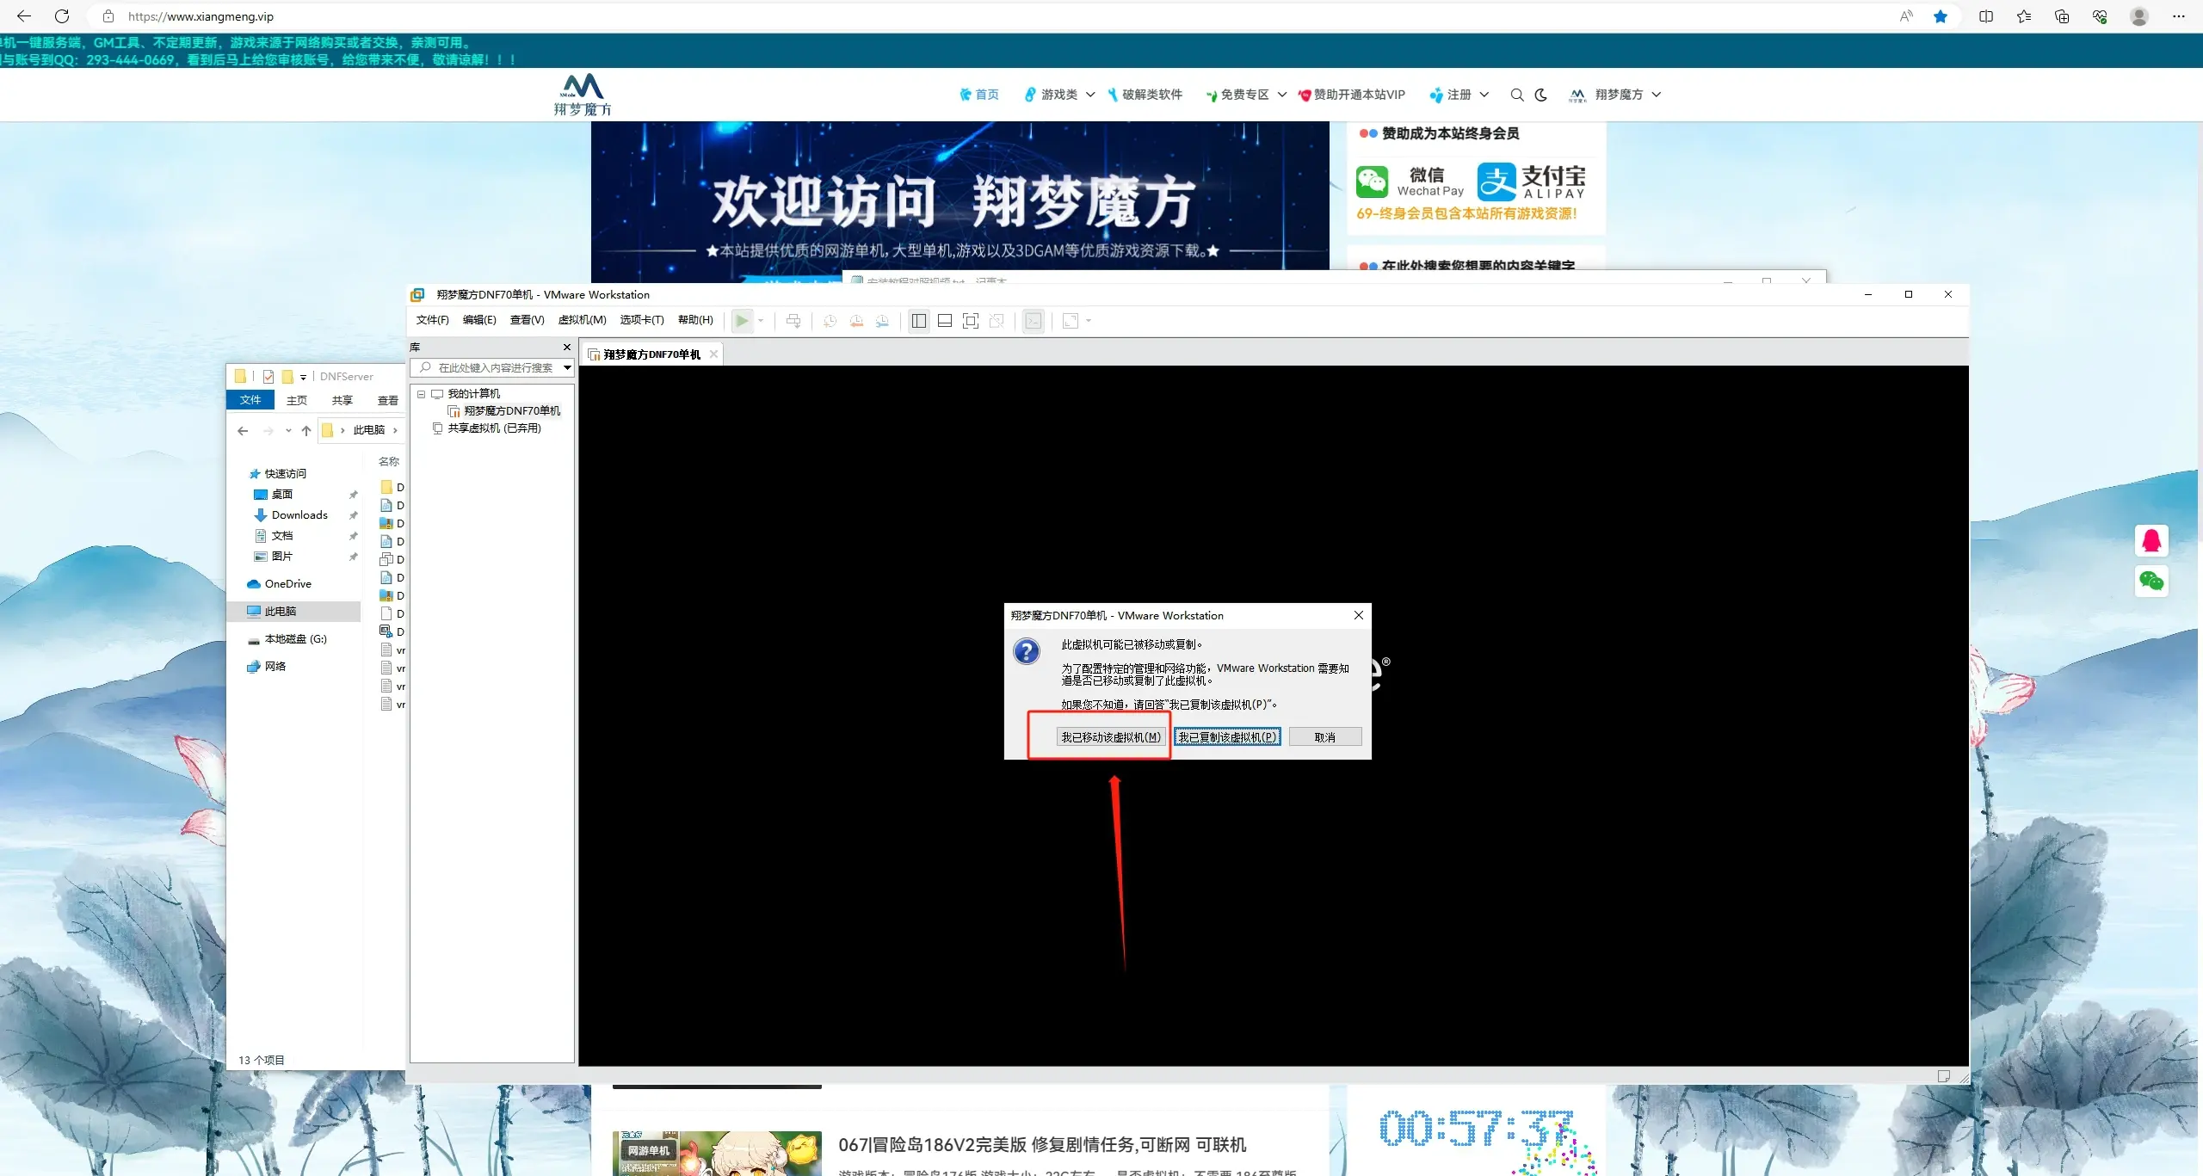This screenshot has height=1176, width=2203.
Task: Click the send Ctrl+Alt+Del icon in VMware toolbar
Action: (x=793, y=321)
